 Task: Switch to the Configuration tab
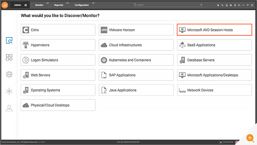coord(82,5)
